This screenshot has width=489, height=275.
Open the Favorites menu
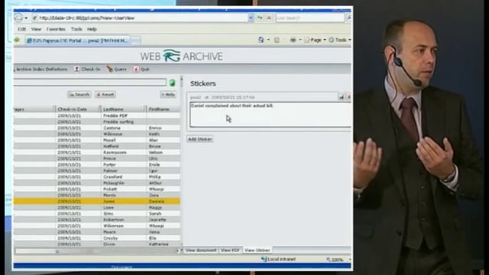(56, 29)
